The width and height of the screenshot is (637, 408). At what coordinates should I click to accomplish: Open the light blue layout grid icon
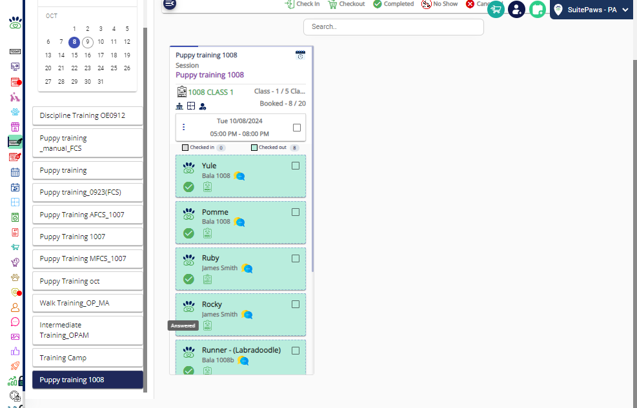click(x=15, y=202)
